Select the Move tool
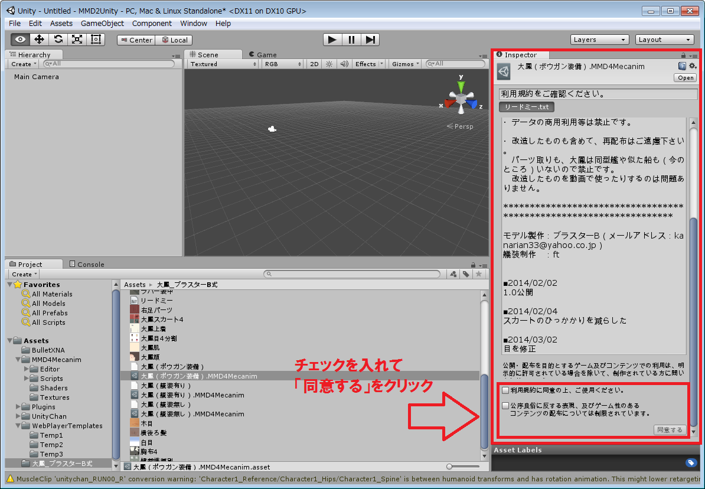The image size is (705, 489). tap(39, 40)
